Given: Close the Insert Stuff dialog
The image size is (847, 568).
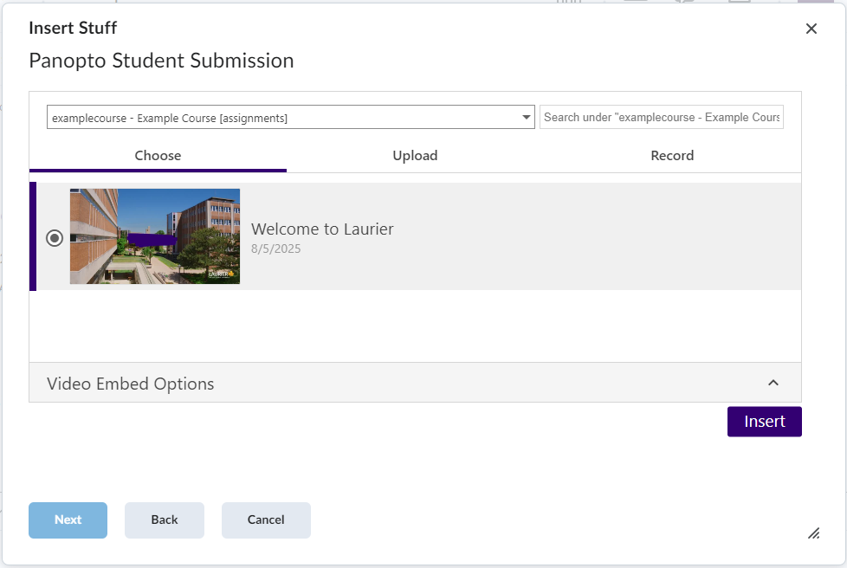Looking at the screenshot, I should click(811, 29).
